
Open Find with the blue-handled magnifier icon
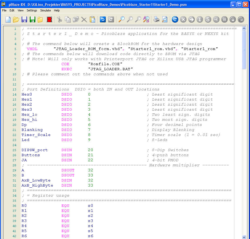point(121,19)
